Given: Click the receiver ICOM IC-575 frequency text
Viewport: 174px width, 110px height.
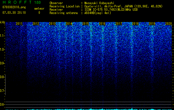Looking at the screenshot, I should [x=111, y=10].
